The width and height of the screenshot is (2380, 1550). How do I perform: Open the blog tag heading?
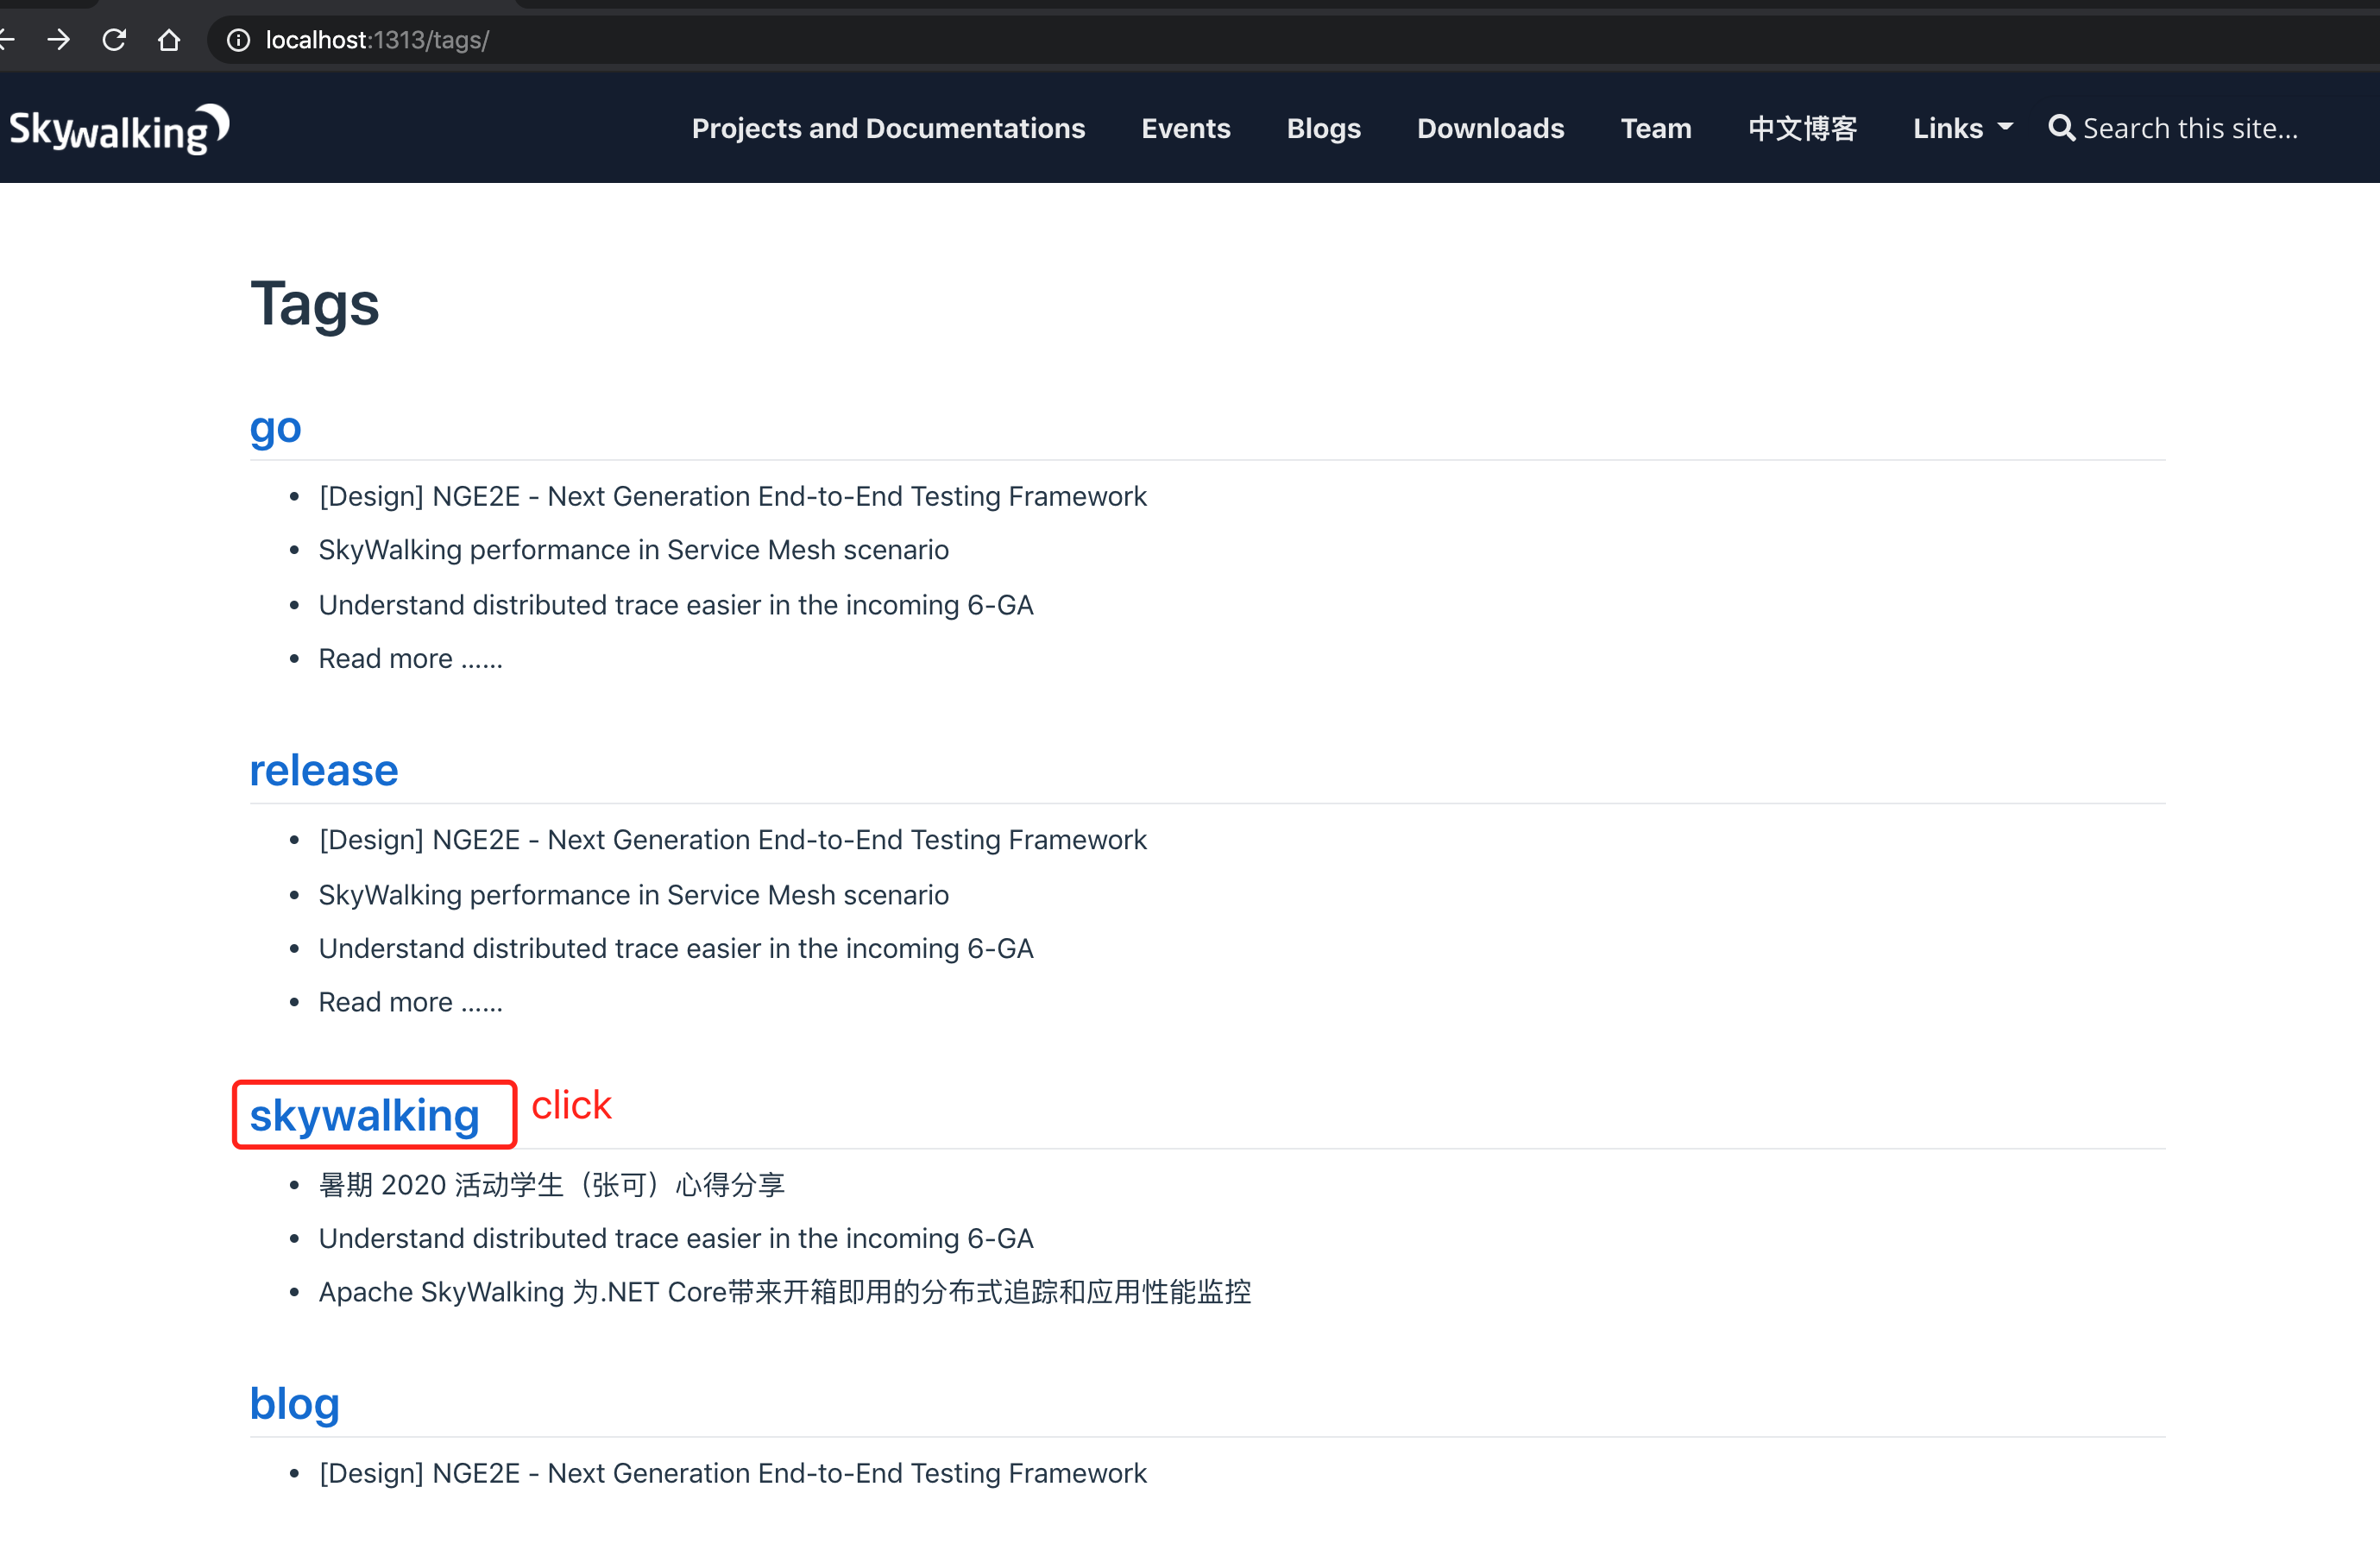coord(294,1403)
